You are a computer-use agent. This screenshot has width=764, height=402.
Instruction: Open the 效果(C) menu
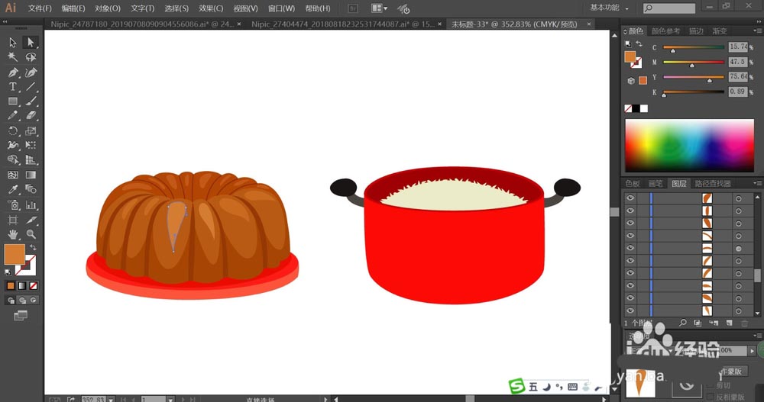(x=211, y=8)
